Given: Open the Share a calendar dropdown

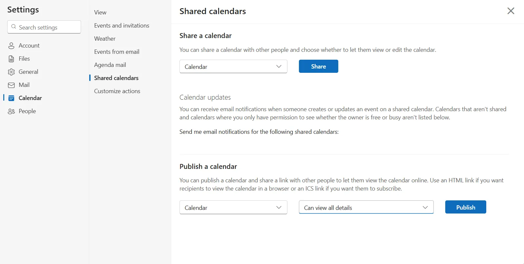Looking at the screenshot, I should click(x=233, y=67).
